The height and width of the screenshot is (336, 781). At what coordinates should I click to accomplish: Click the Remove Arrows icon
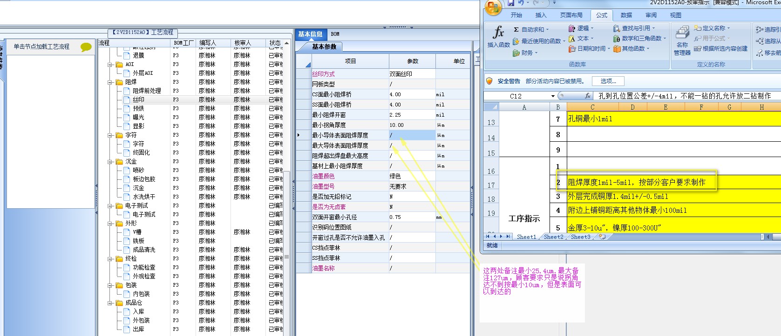coord(760,53)
